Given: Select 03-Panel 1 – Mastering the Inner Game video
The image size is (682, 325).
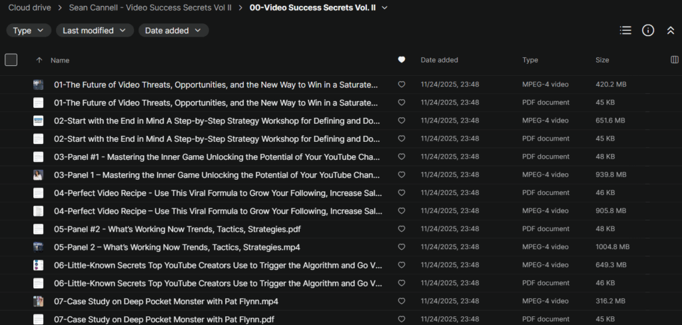Looking at the screenshot, I should [x=216, y=175].
